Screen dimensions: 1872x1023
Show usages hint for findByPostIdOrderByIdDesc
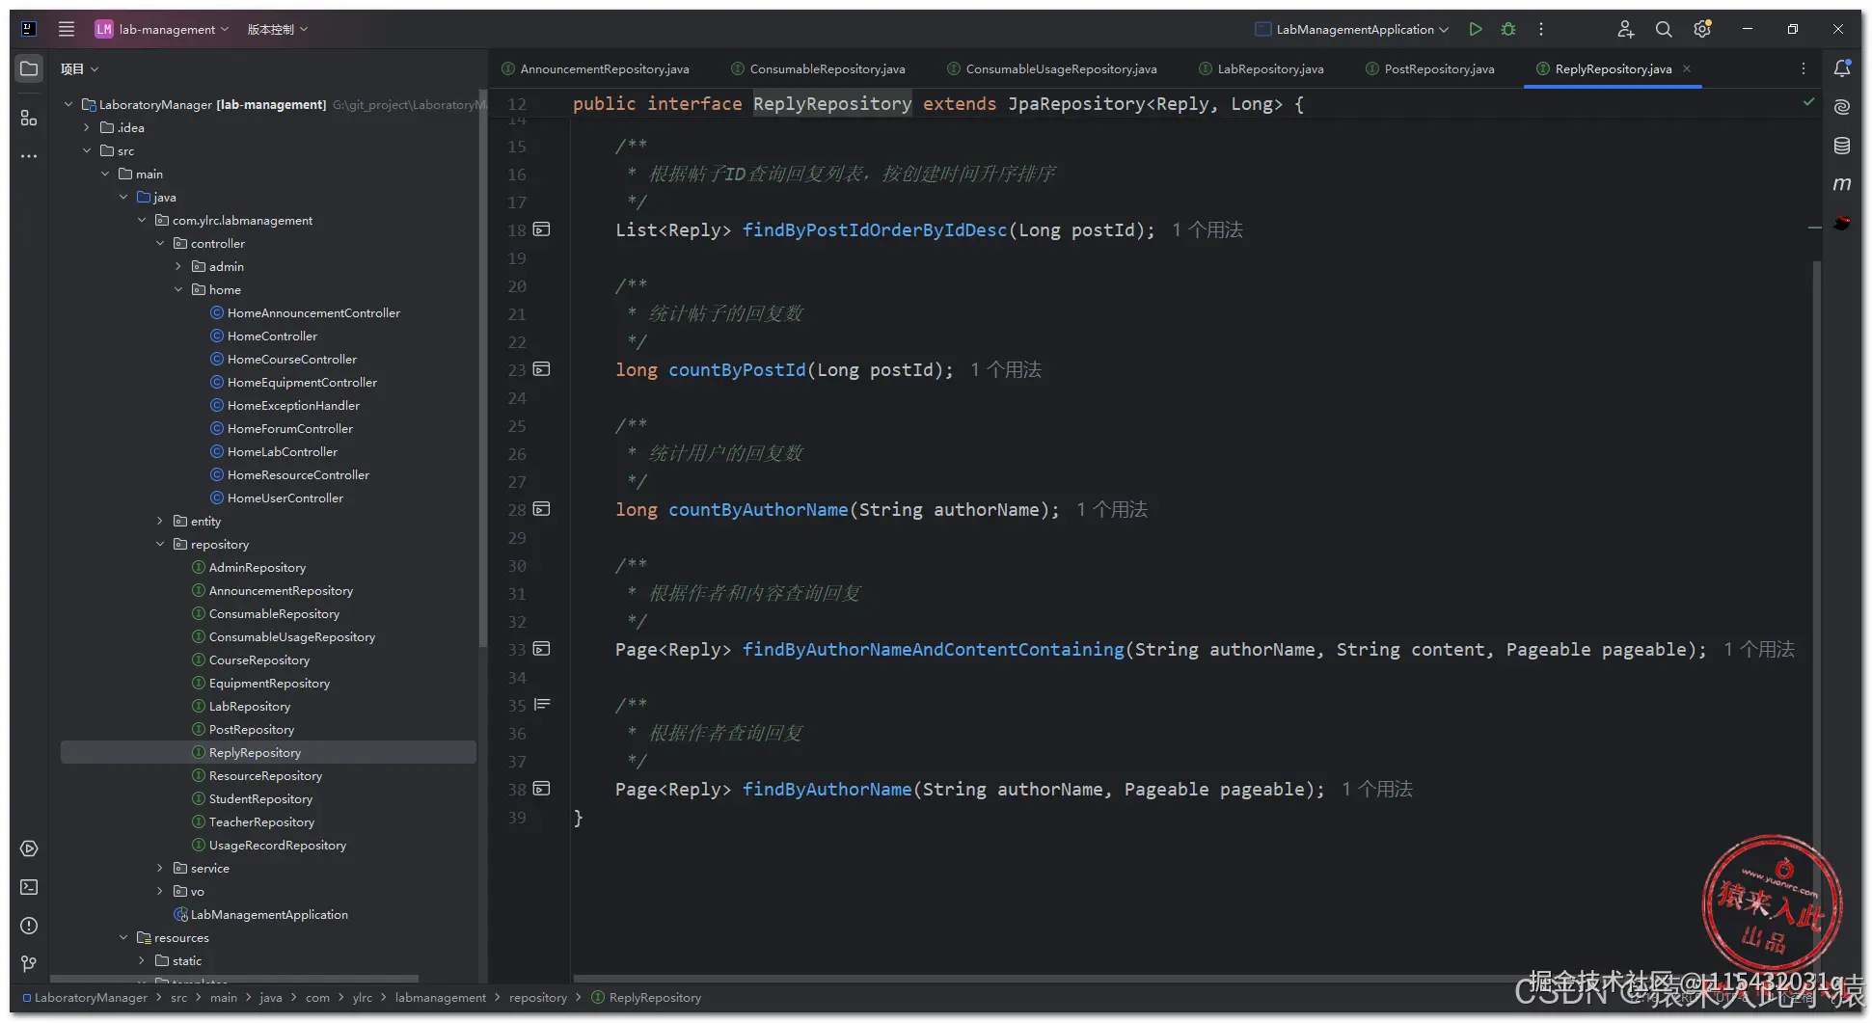click(1207, 229)
